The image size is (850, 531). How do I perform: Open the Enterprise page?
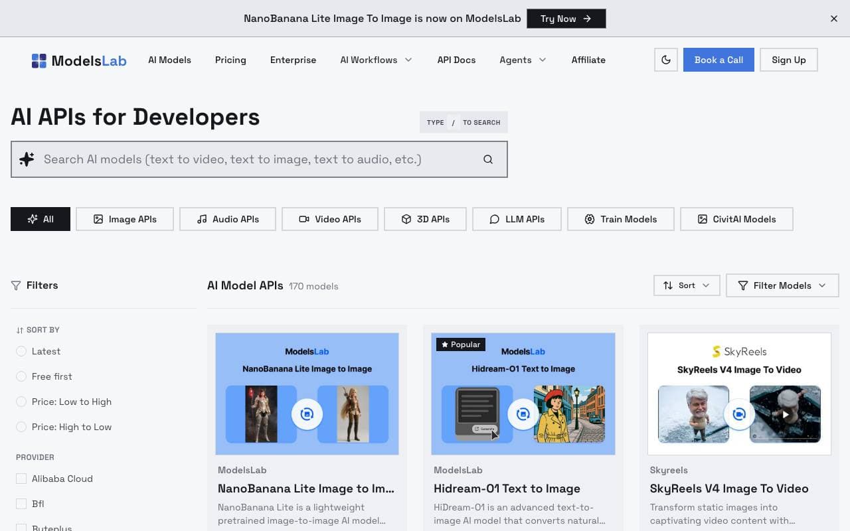pyautogui.click(x=293, y=60)
